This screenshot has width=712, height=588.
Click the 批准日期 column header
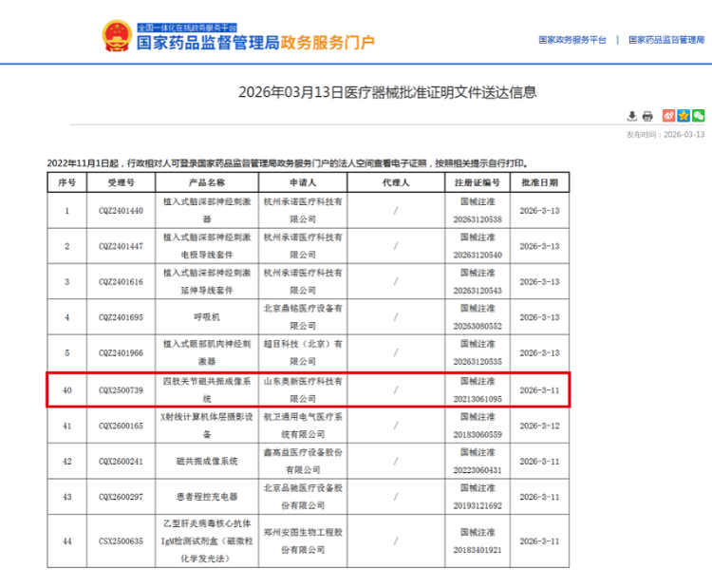pyautogui.click(x=540, y=181)
